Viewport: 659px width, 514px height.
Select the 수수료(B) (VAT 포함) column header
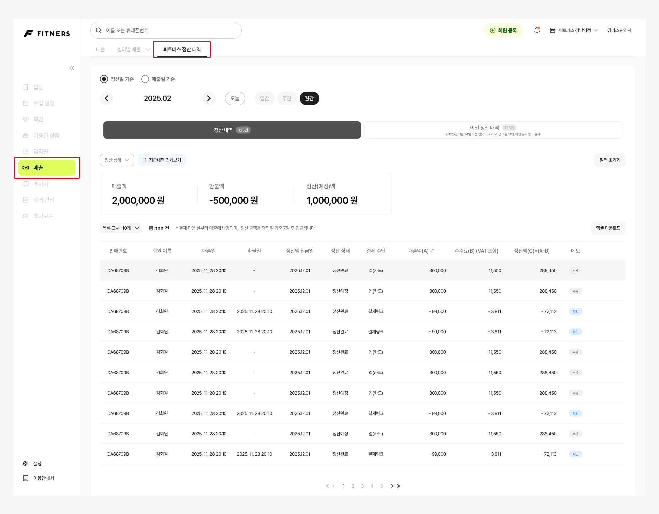pyautogui.click(x=477, y=251)
